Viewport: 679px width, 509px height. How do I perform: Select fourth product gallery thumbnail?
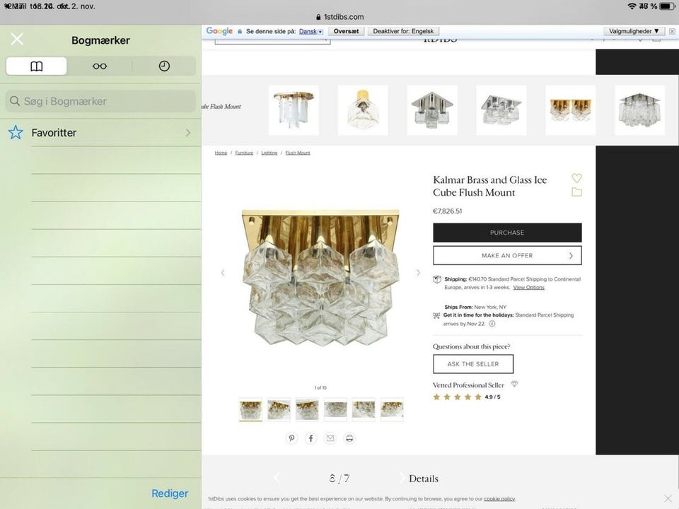coord(335,409)
